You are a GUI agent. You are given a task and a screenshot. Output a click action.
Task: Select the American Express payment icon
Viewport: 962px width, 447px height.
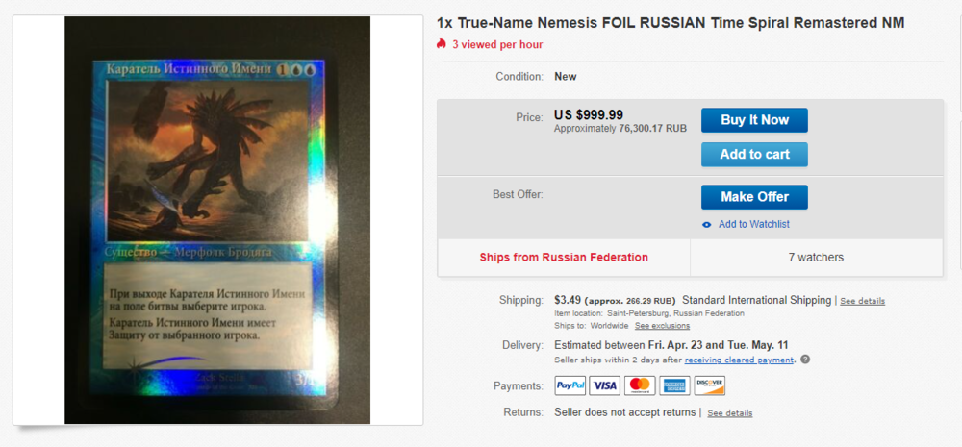pos(674,385)
